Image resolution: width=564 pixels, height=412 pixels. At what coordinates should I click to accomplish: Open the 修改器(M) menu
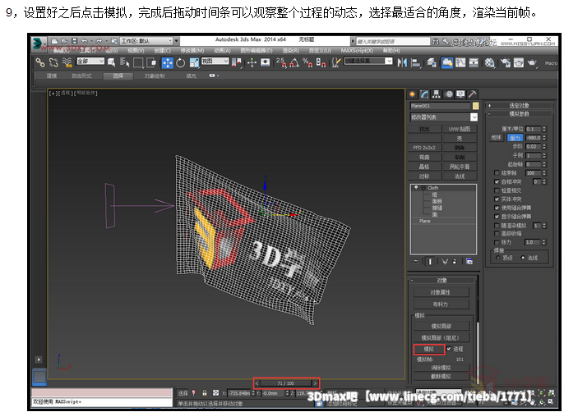point(192,51)
